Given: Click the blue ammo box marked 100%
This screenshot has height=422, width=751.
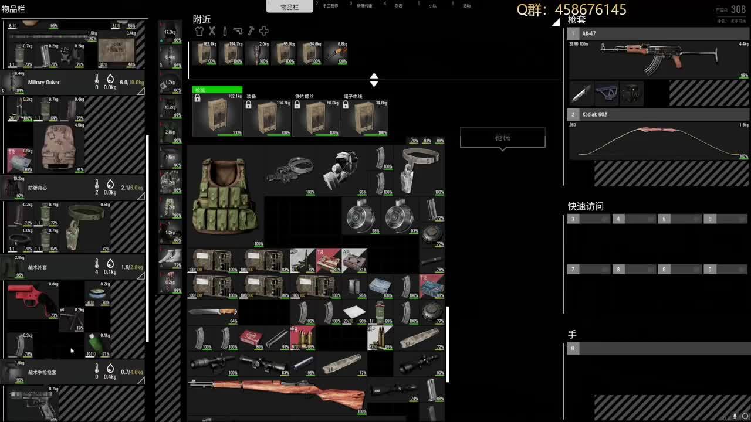Looking at the screenshot, I should coord(380,287).
